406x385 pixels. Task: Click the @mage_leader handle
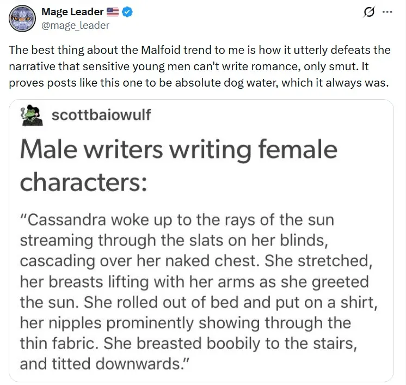(75, 26)
